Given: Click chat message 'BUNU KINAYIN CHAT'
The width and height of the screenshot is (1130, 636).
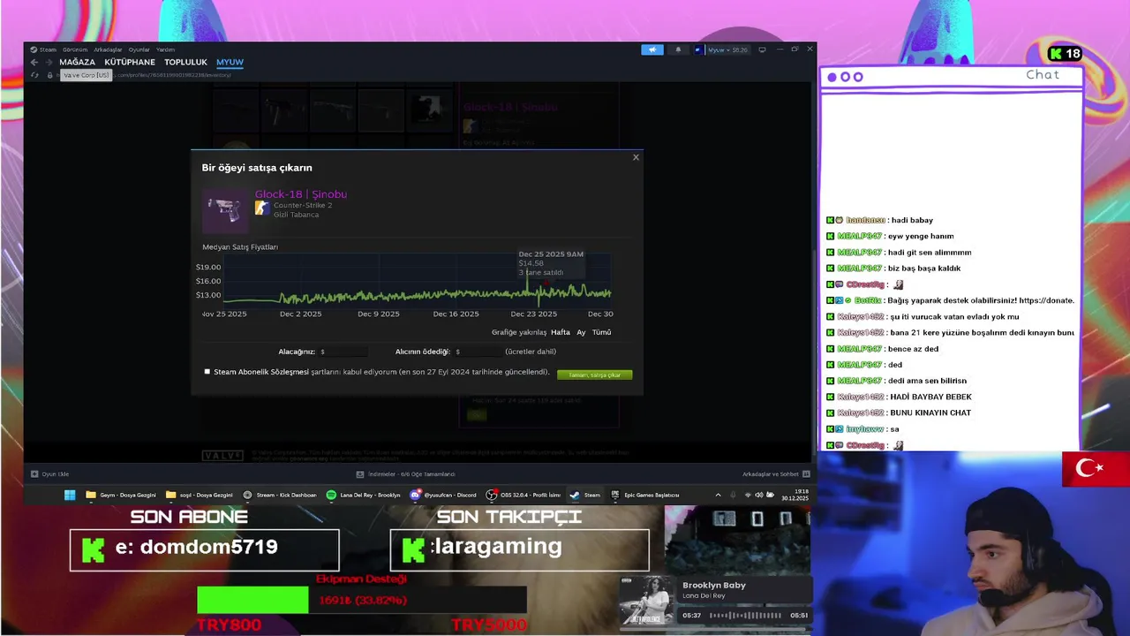Looking at the screenshot, I should coord(930,413).
